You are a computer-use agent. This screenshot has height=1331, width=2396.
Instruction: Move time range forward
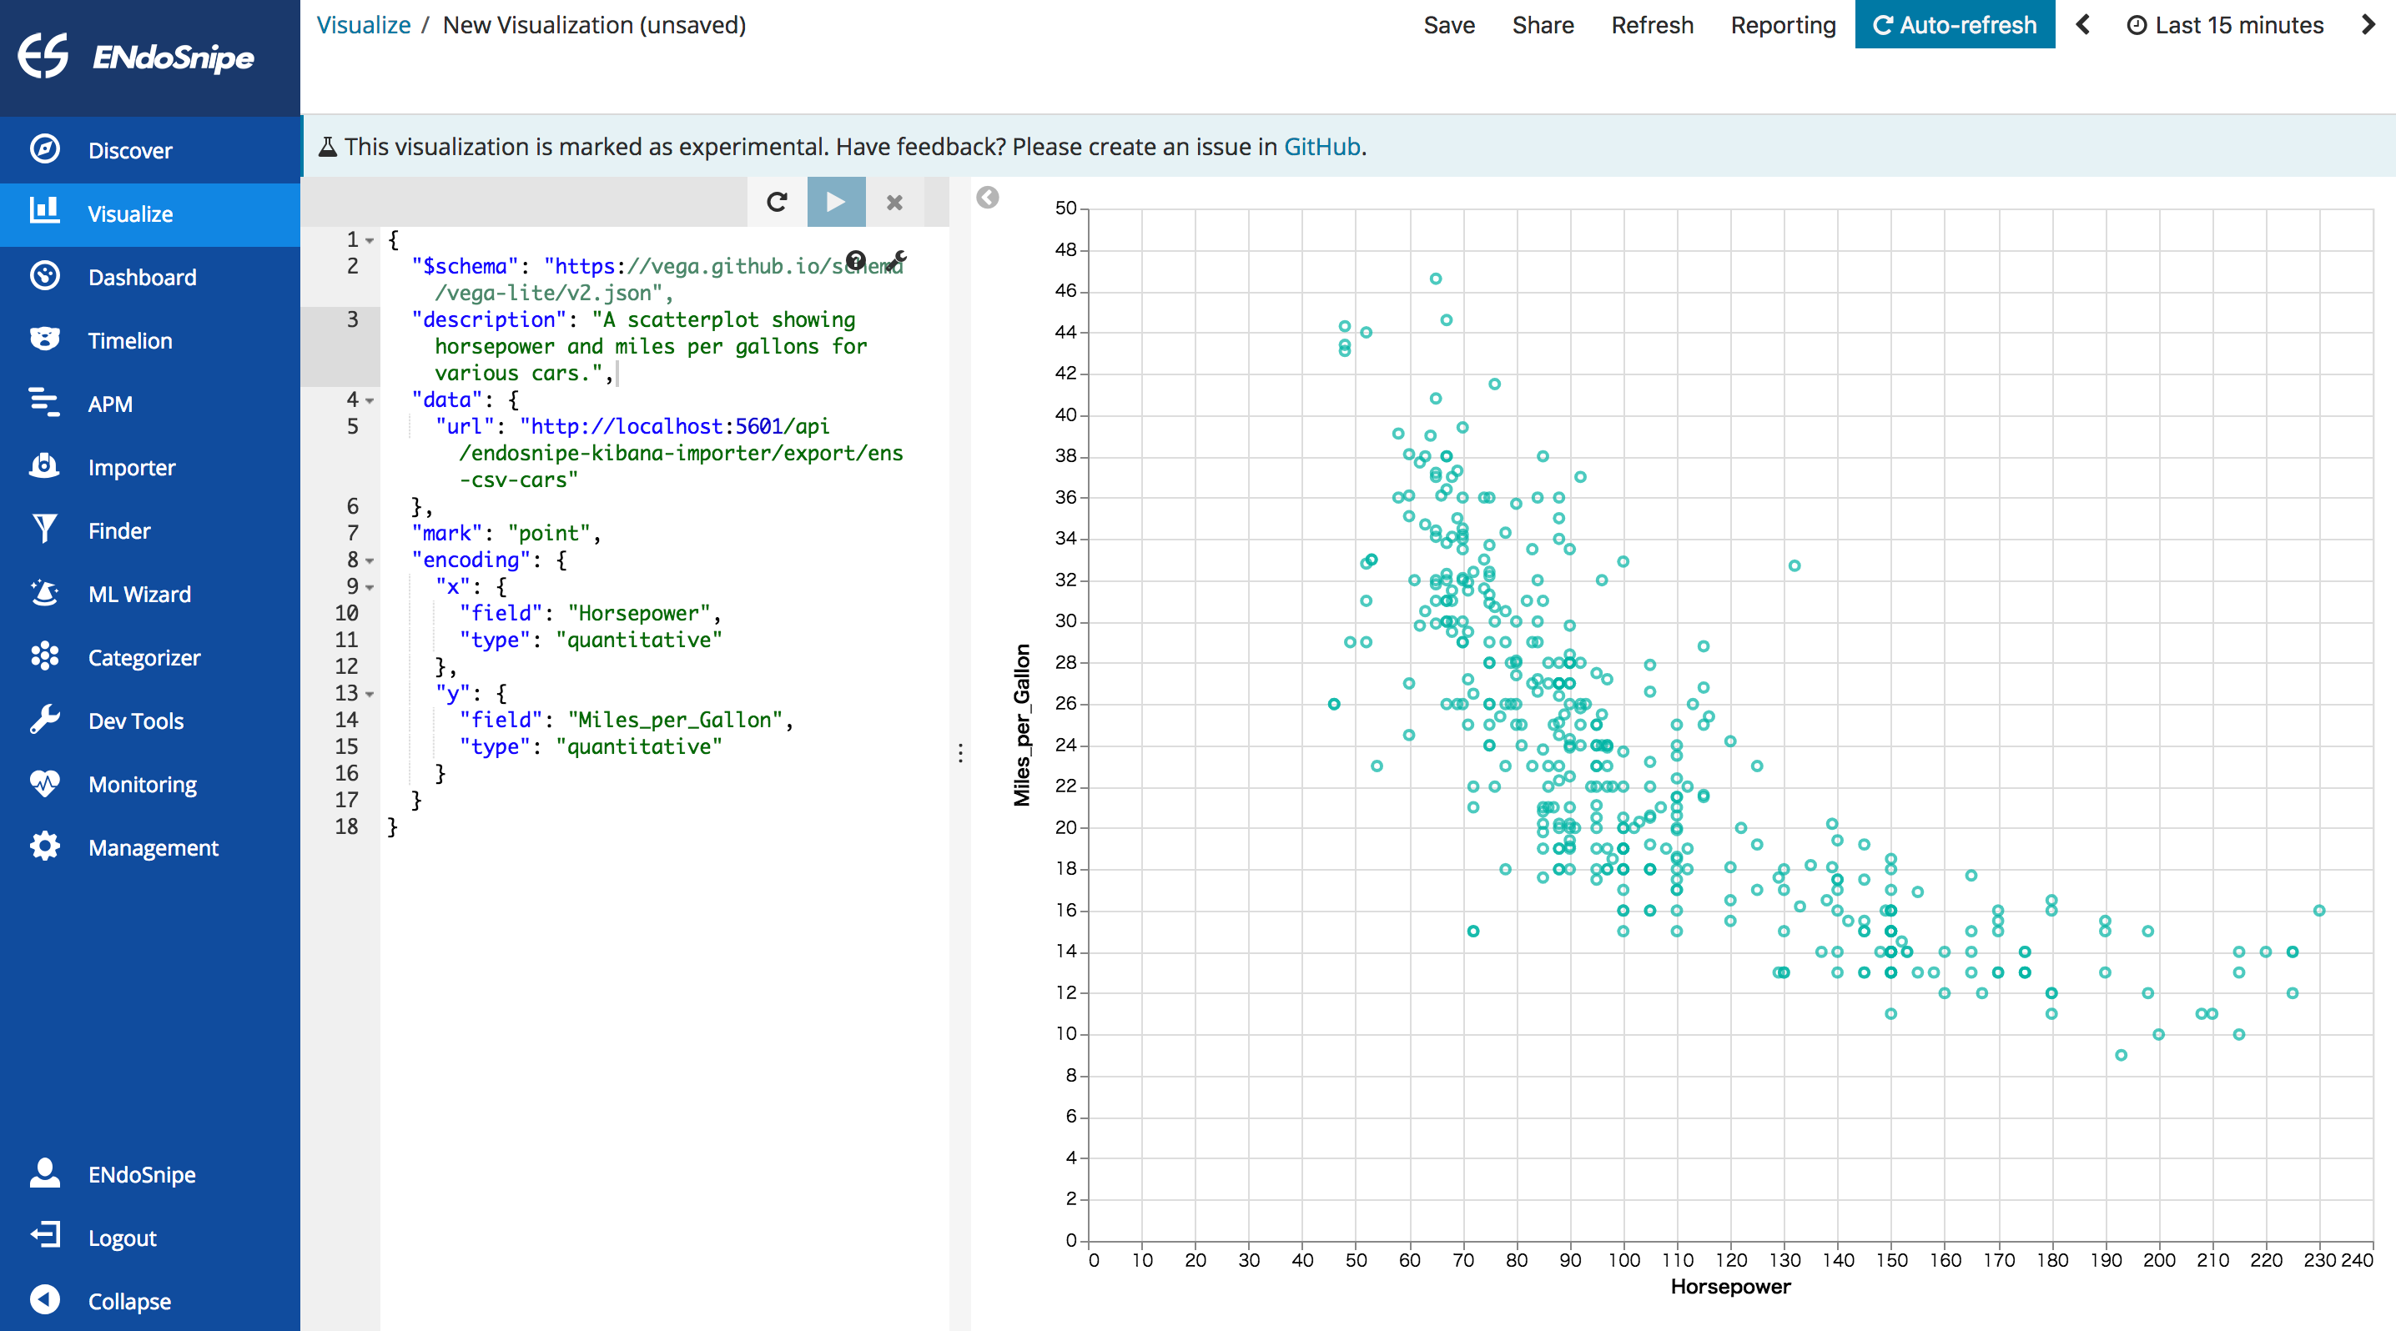[2368, 24]
